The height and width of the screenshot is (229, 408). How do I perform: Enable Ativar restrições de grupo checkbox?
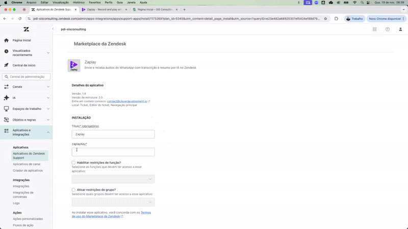coord(73,190)
